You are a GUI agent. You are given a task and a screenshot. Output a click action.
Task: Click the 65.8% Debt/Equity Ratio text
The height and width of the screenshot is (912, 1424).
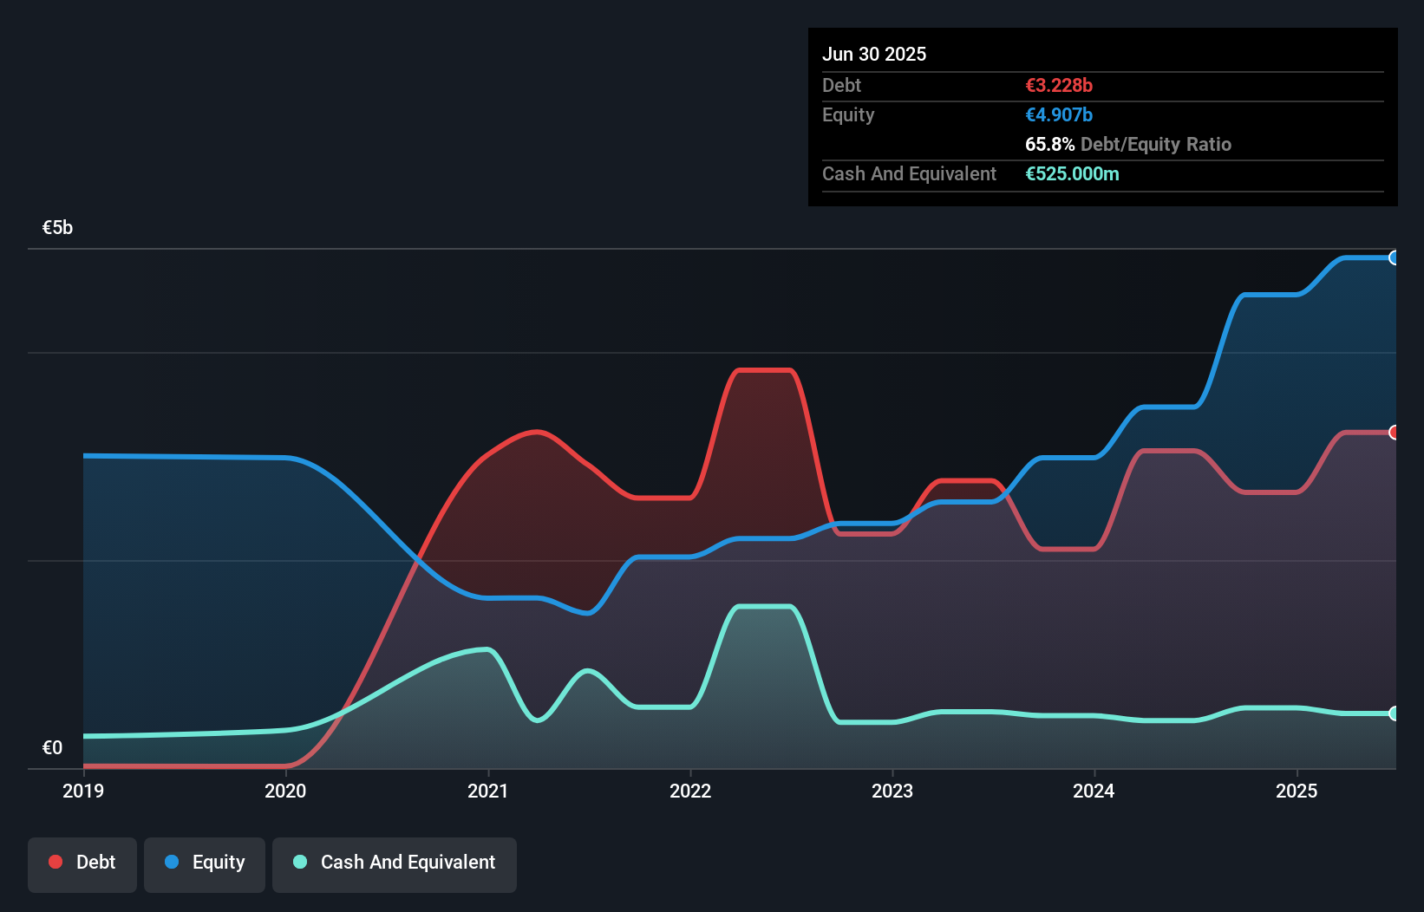click(x=1128, y=144)
